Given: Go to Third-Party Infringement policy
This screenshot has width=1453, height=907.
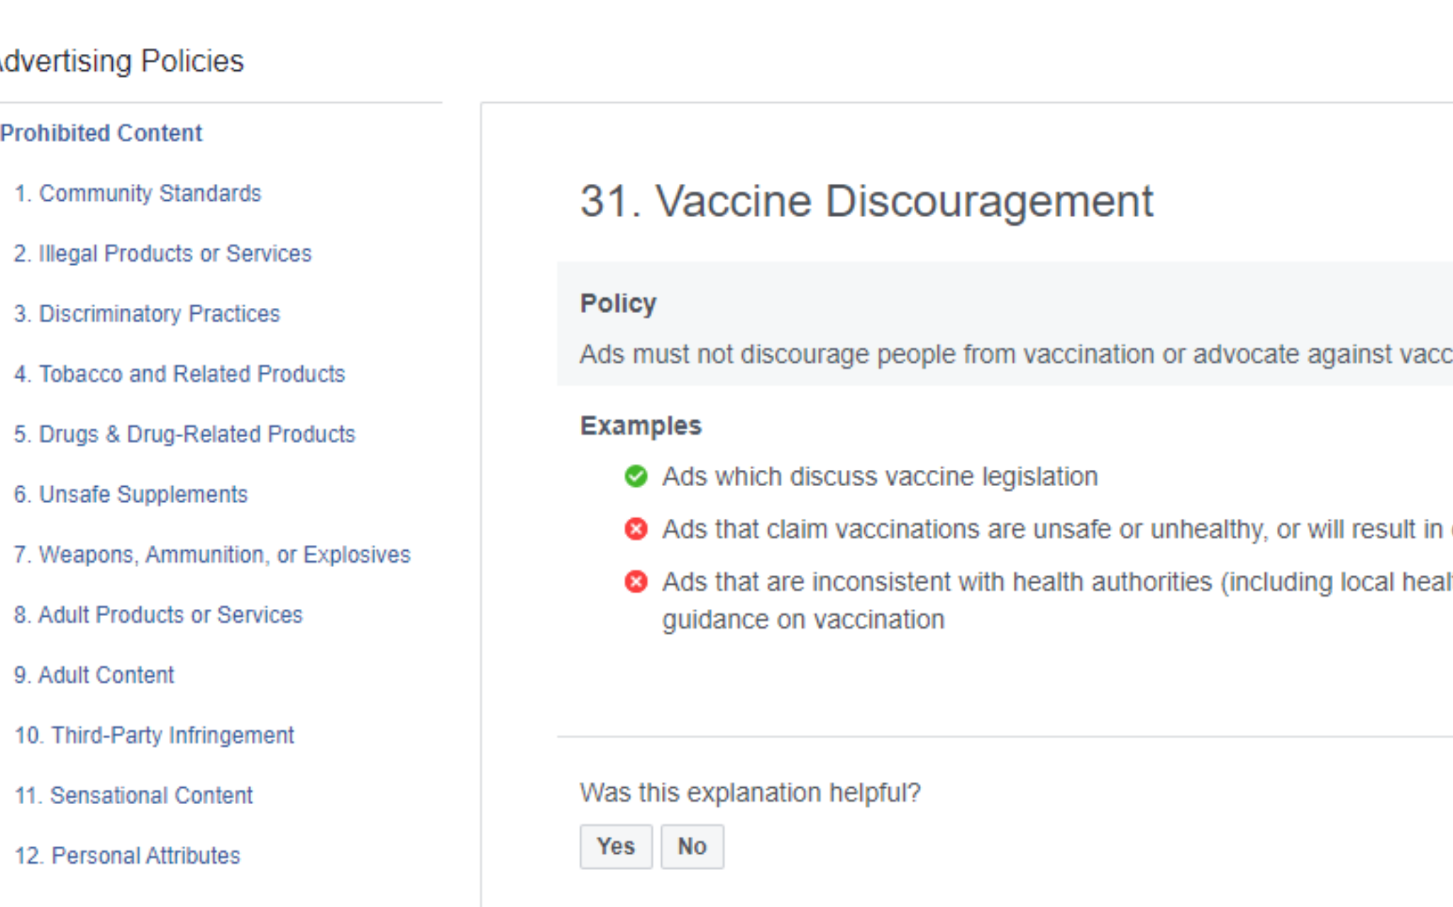Looking at the screenshot, I should click(x=155, y=735).
